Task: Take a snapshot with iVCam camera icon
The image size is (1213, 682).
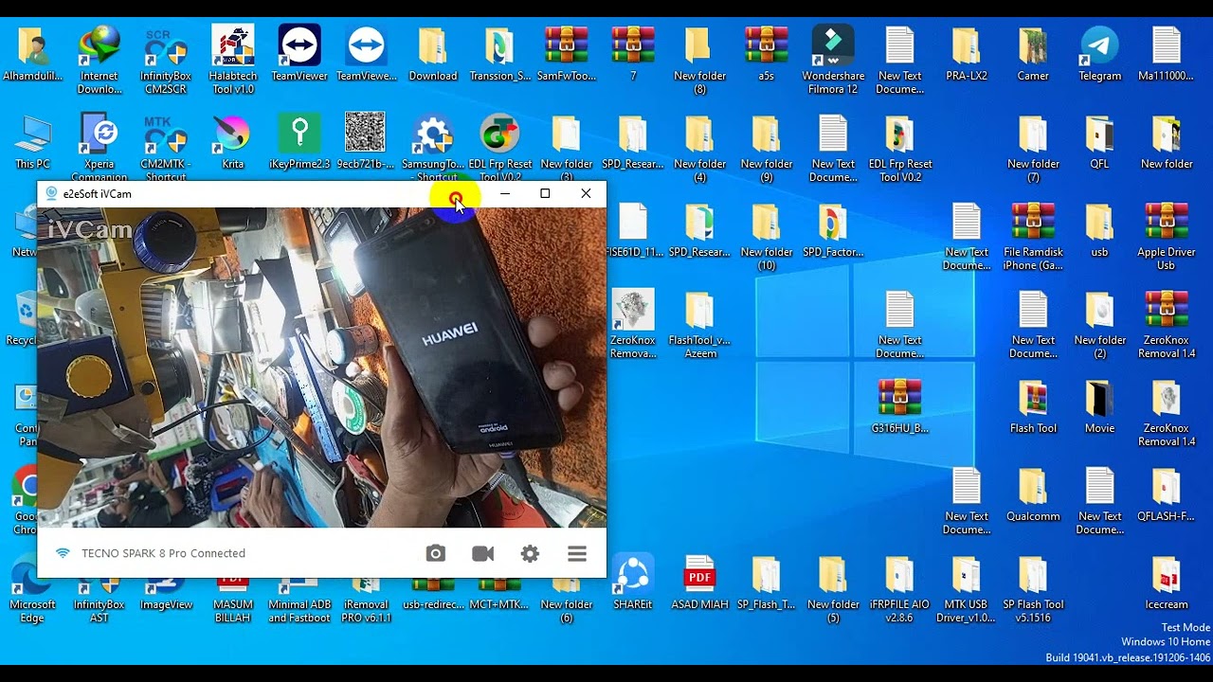Action: tap(435, 554)
